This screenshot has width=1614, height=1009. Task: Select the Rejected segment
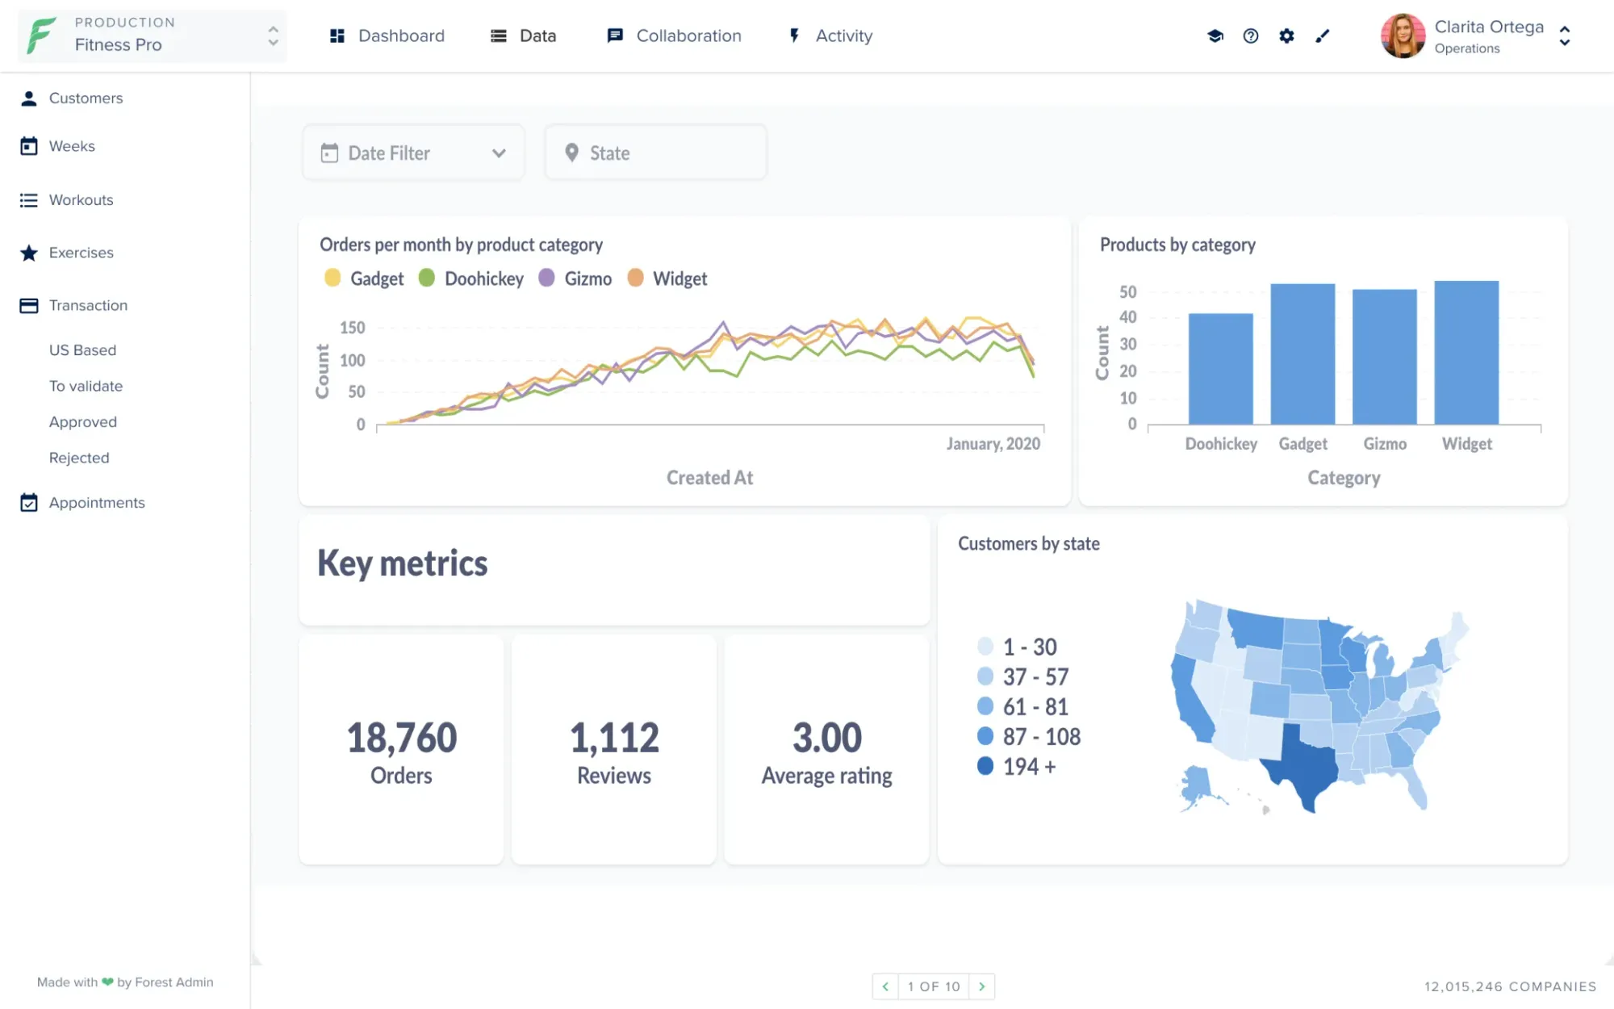[x=79, y=458]
